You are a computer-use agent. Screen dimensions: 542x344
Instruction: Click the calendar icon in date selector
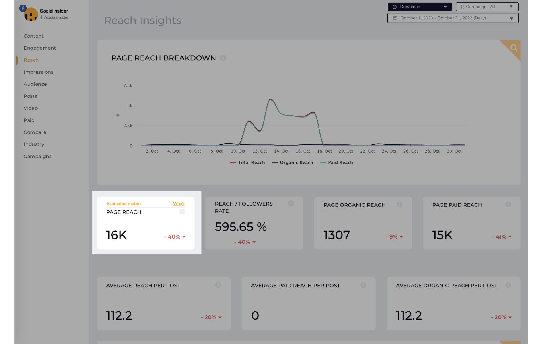(395, 18)
